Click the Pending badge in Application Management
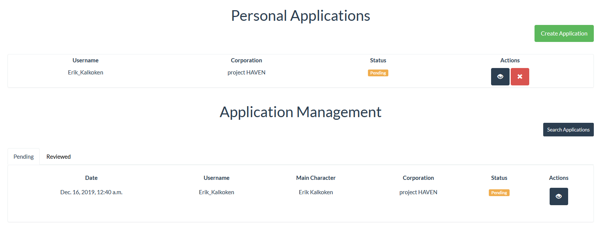Viewport: 601px width, 249px height. point(499,193)
